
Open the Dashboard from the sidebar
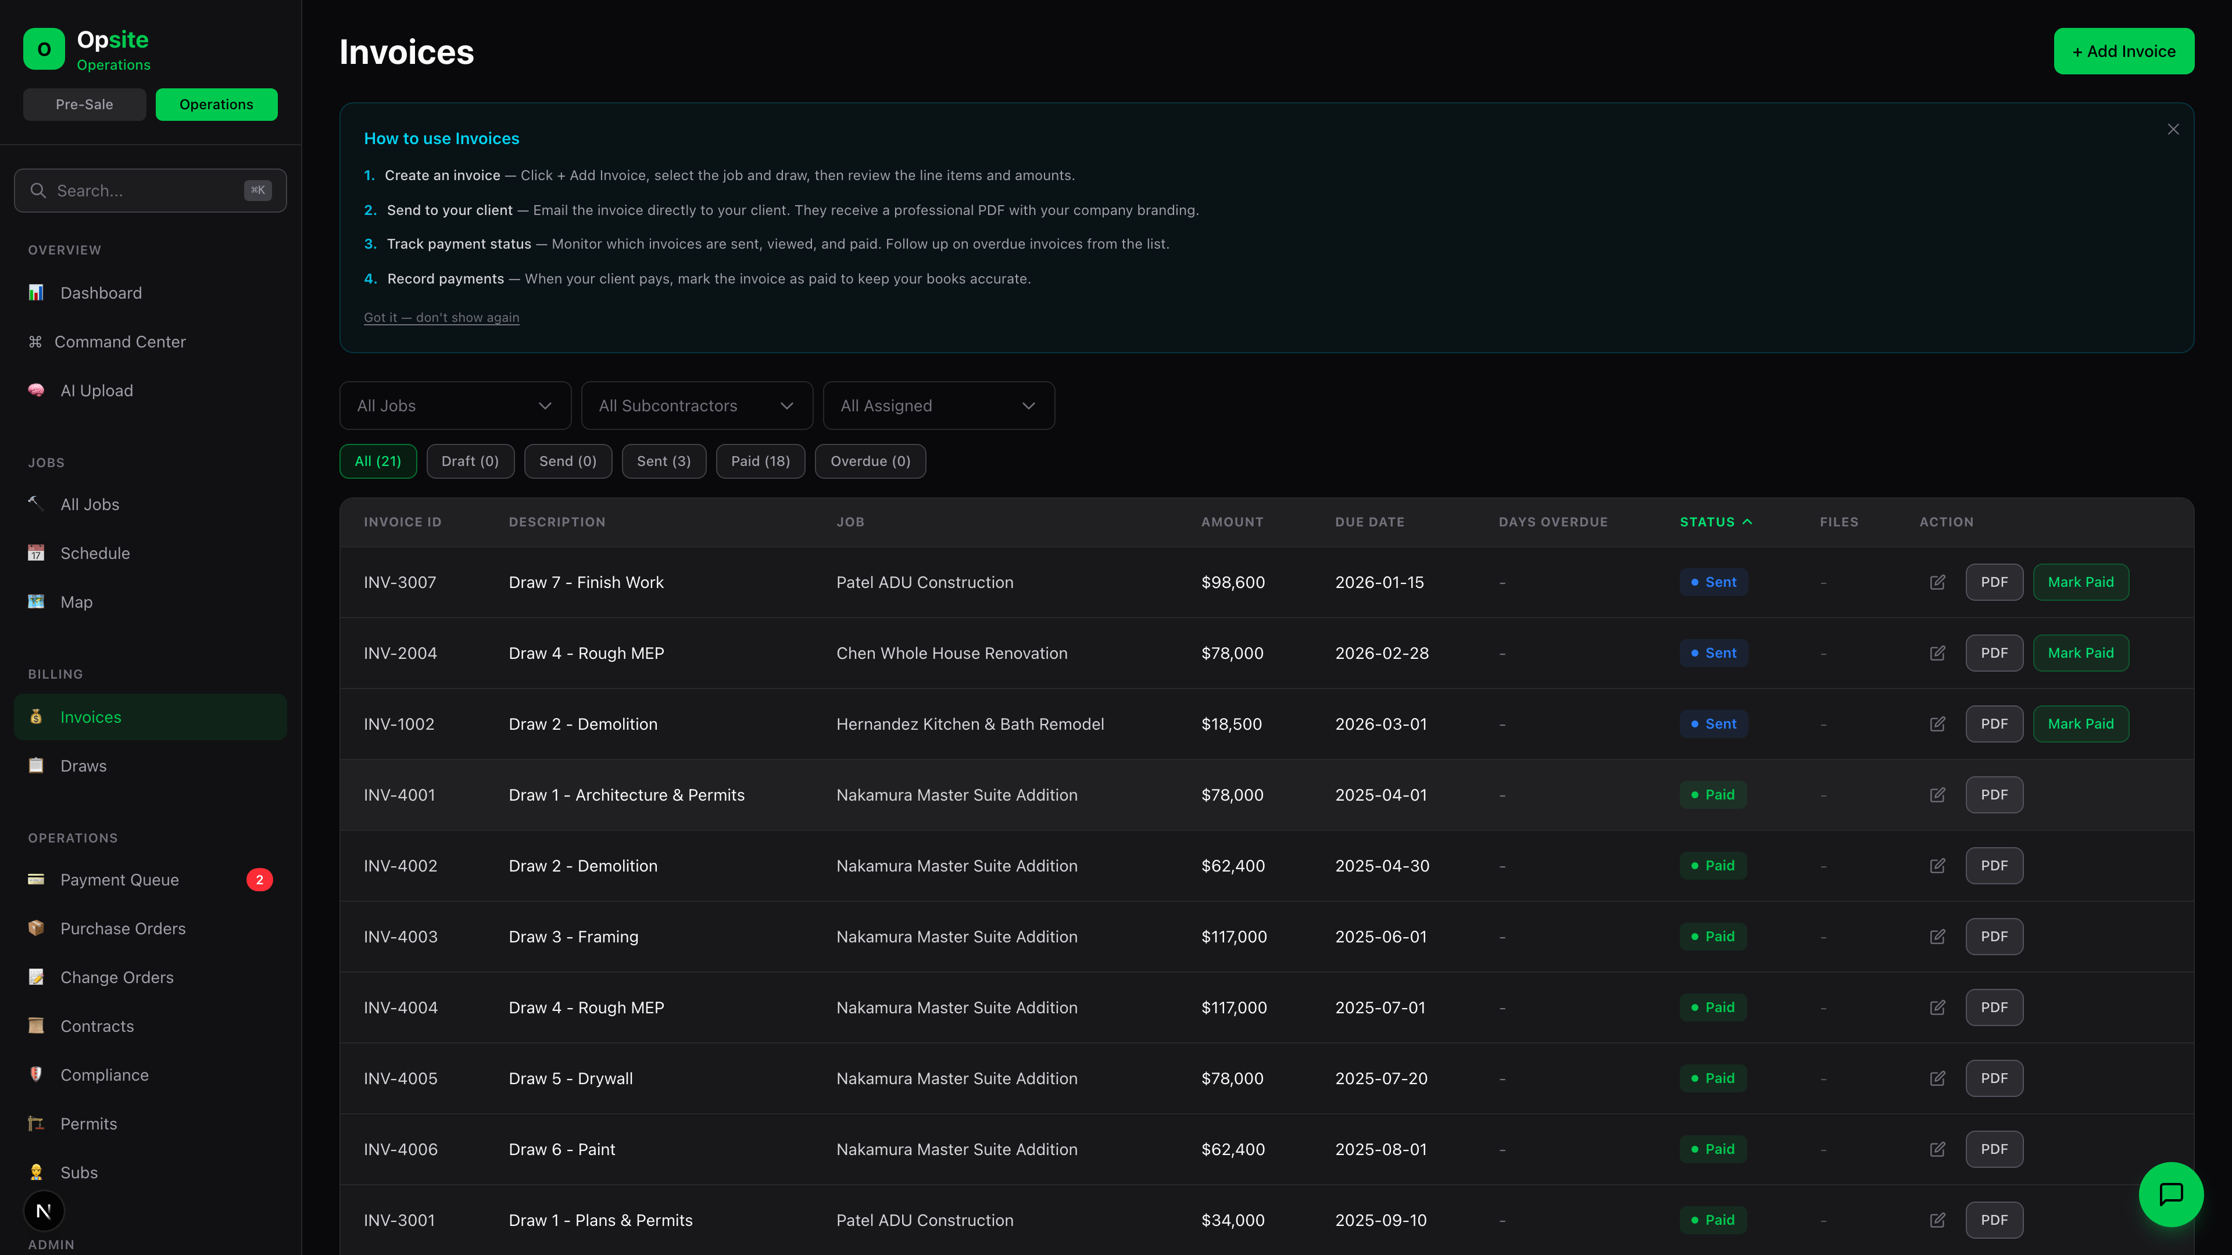point(101,293)
